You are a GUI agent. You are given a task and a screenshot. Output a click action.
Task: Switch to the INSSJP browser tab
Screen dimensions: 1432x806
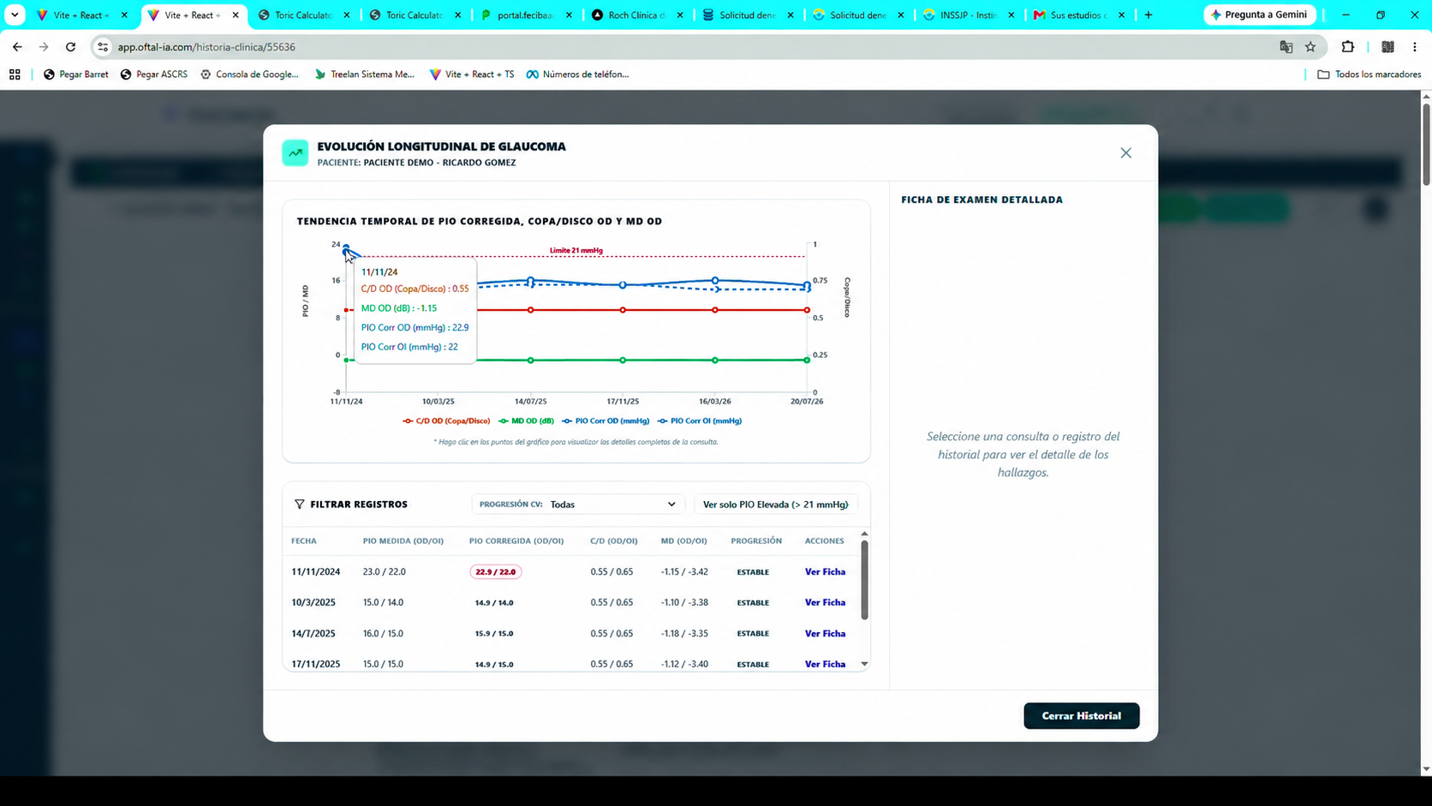click(968, 15)
